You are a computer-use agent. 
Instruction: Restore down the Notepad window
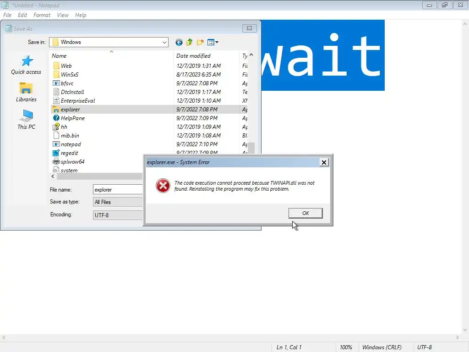[x=445, y=5]
